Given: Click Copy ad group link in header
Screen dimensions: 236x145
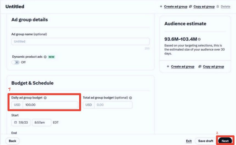Looking at the screenshot, I should point(204,7).
